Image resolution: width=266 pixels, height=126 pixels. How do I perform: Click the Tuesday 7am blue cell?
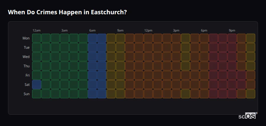102,47
